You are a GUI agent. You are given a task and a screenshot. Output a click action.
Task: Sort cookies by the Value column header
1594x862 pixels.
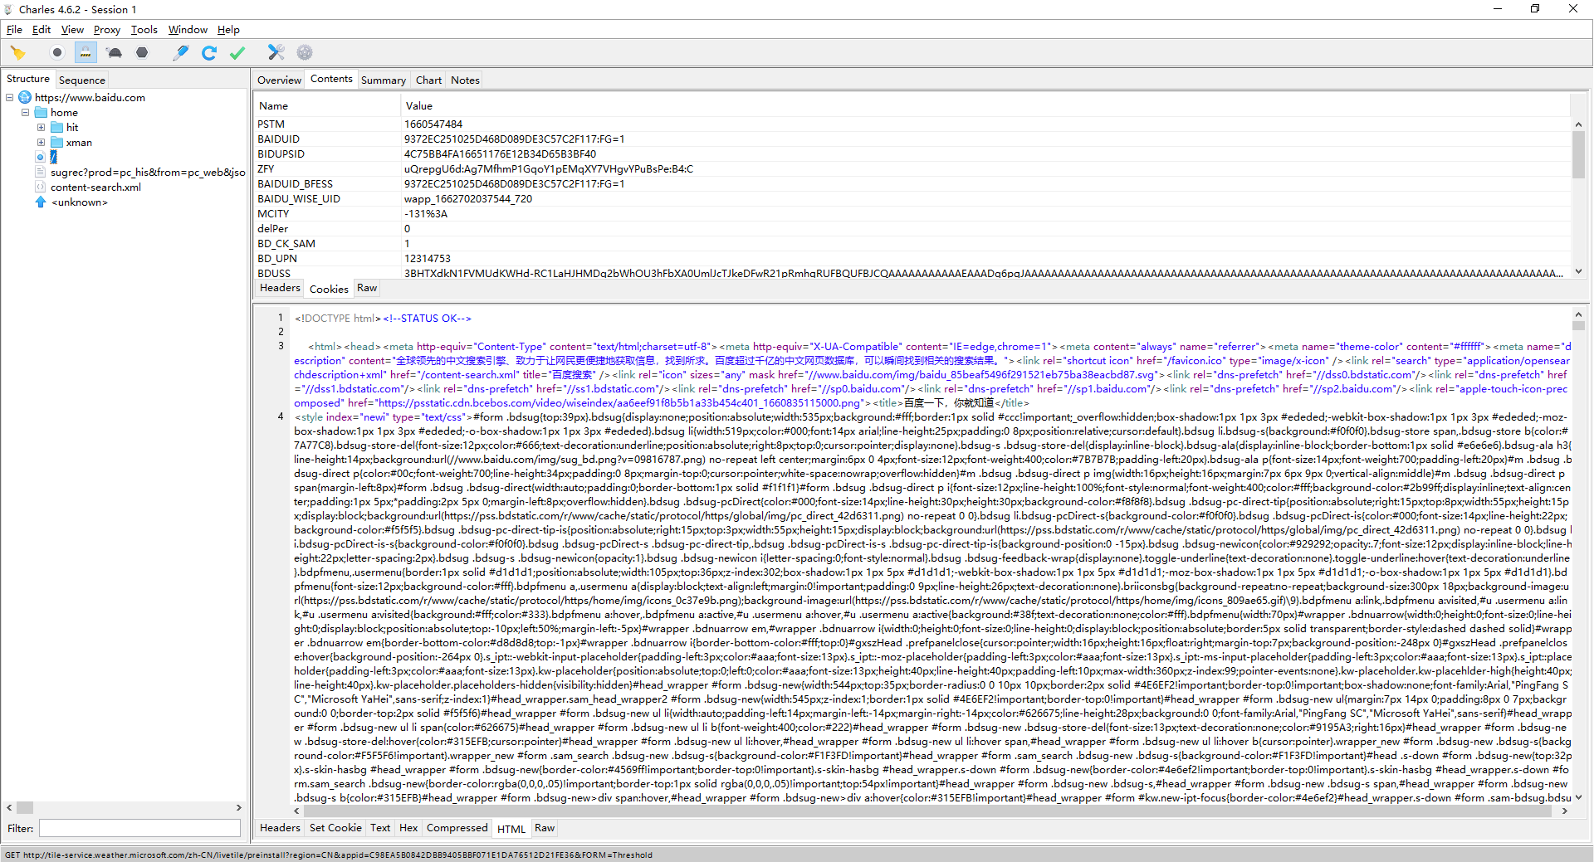(x=985, y=106)
